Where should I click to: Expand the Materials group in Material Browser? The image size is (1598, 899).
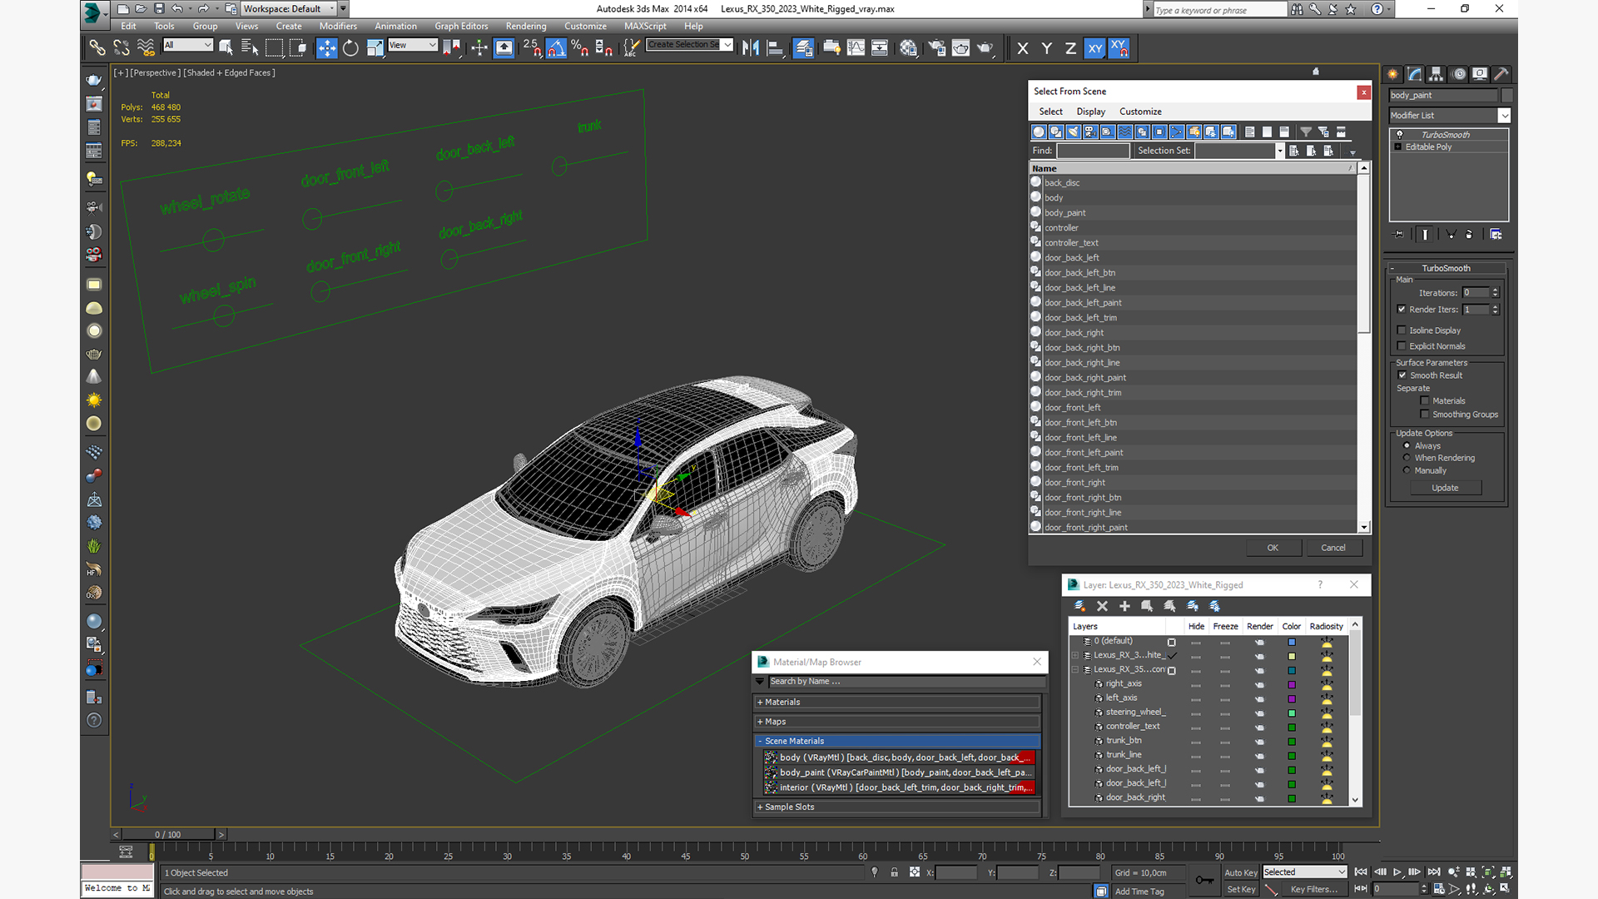(x=899, y=703)
